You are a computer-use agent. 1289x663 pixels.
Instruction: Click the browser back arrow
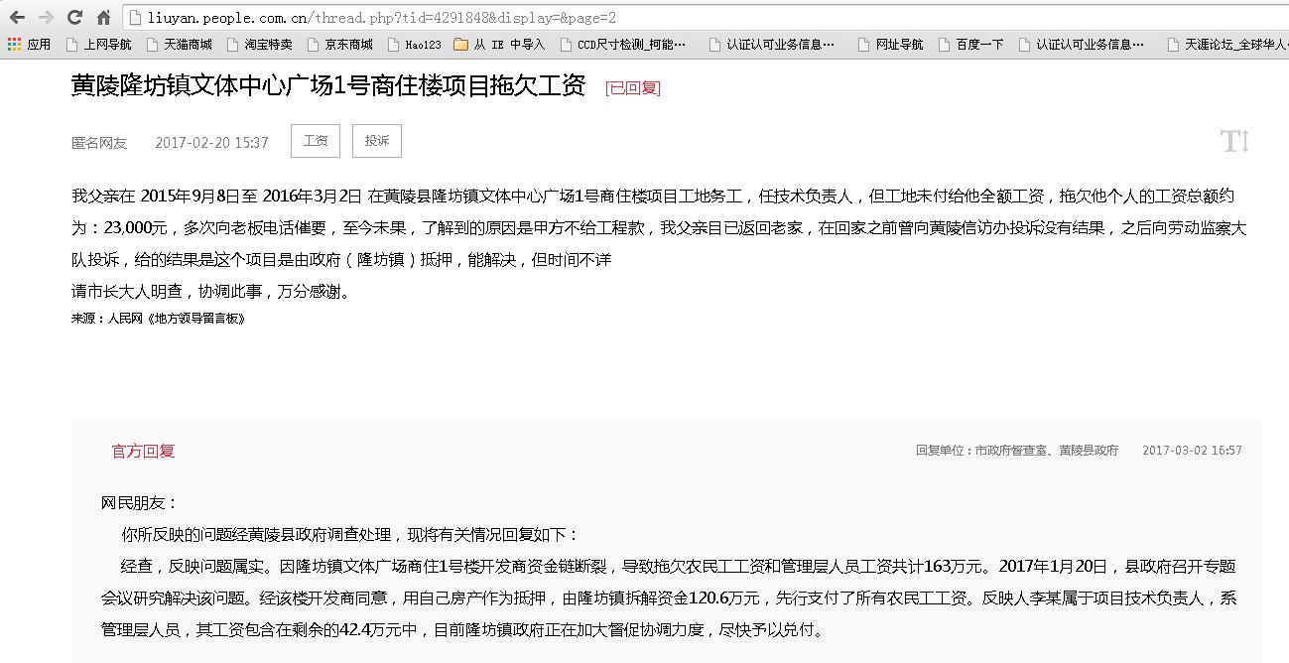point(17,18)
